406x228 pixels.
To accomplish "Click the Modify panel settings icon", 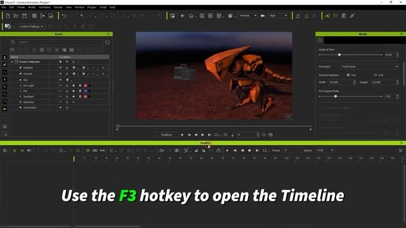I will (x=320, y=41).
